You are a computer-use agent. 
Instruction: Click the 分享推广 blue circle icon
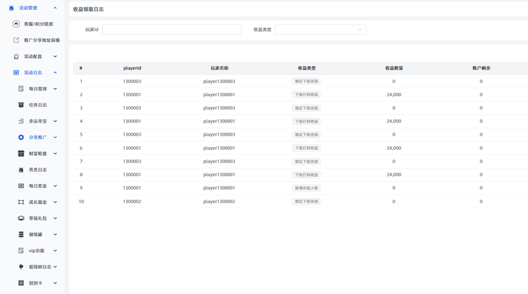pyautogui.click(x=21, y=137)
